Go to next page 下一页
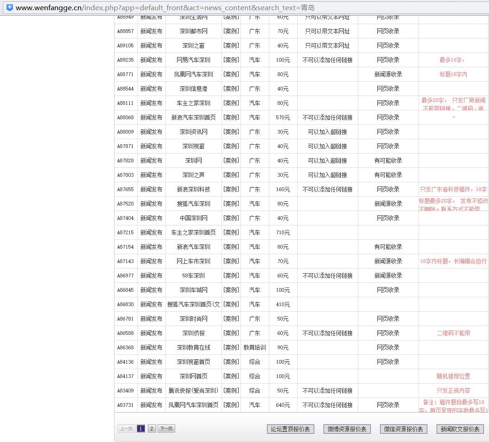 pos(166,429)
